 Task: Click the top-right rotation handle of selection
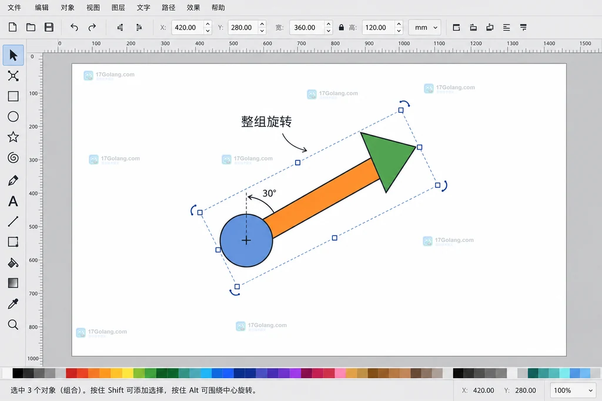404,103
